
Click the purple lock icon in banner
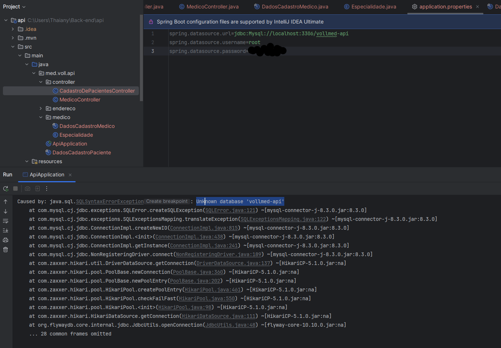click(x=151, y=22)
